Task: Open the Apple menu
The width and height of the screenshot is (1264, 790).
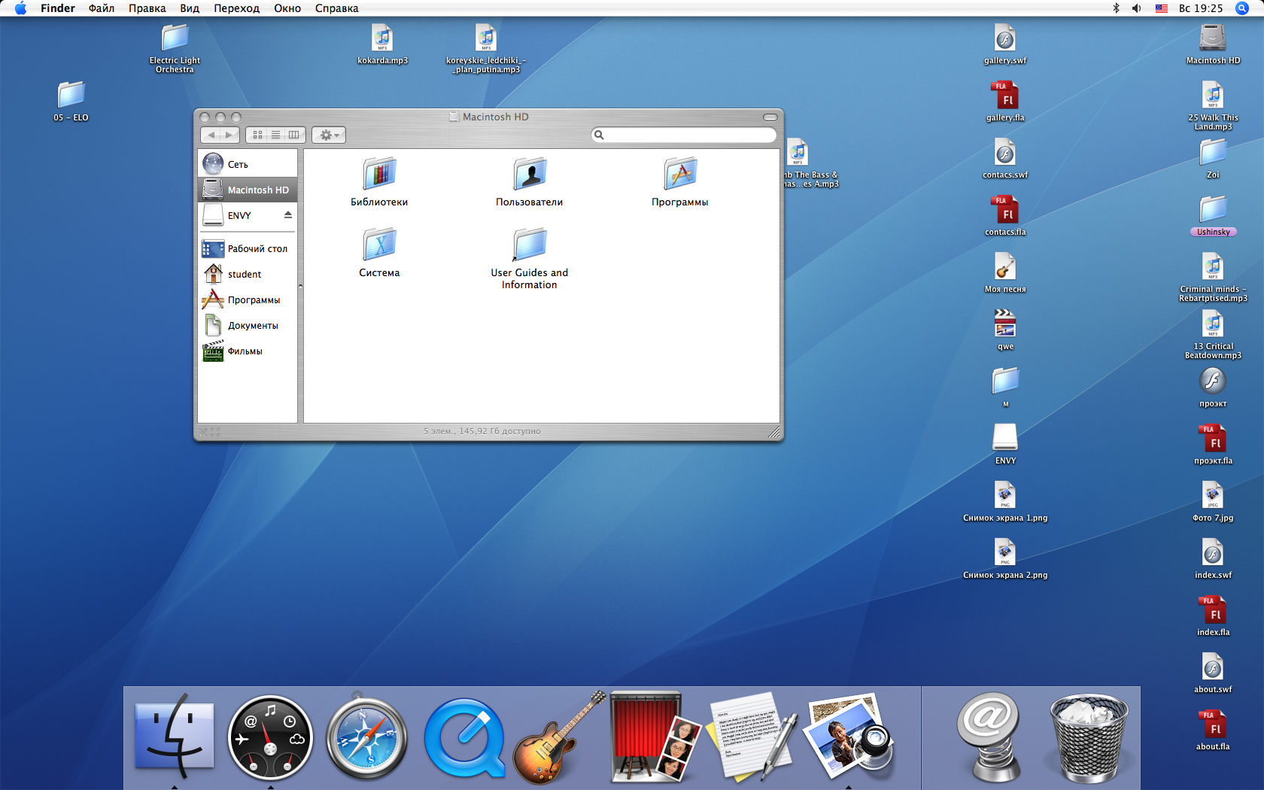Action: [x=20, y=8]
